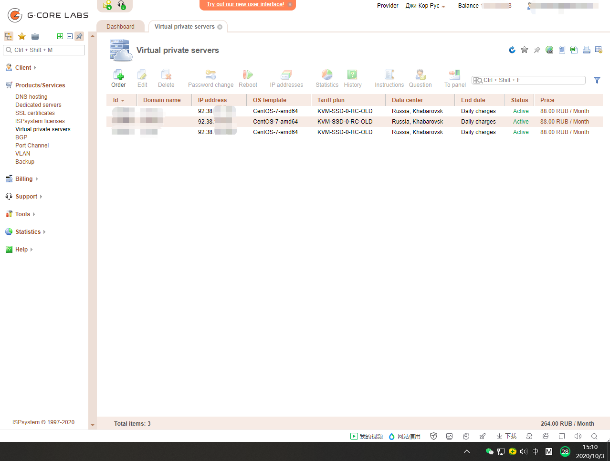Screen dimensions: 610x461
Task: Open BGP menu item
Action: click(21, 137)
